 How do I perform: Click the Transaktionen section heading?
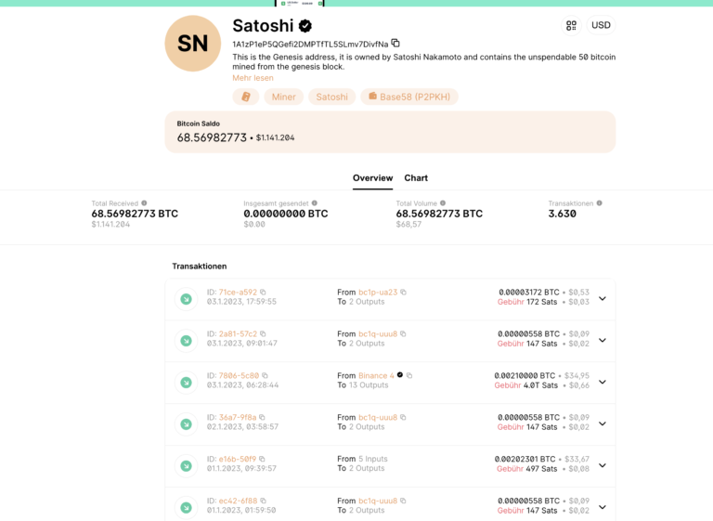(x=200, y=267)
